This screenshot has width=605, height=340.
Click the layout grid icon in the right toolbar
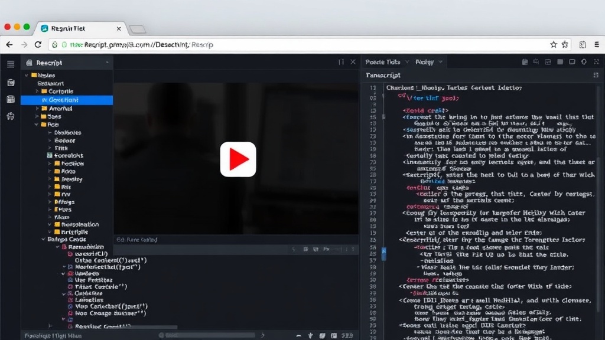click(x=548, y=61)
